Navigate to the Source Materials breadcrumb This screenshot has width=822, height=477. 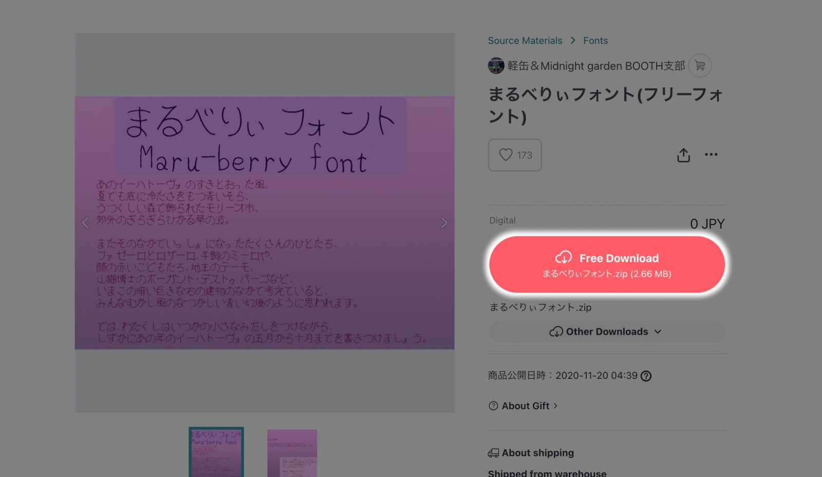point(525,40)
